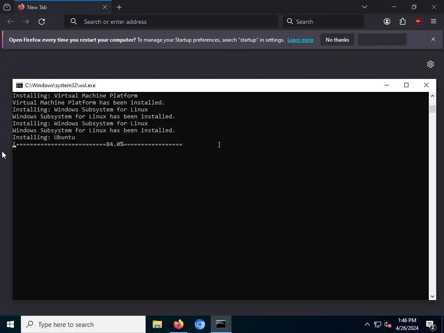The width and height of the screenshot is (444, 333).
Task: Reload the current page
Action: 42,22
